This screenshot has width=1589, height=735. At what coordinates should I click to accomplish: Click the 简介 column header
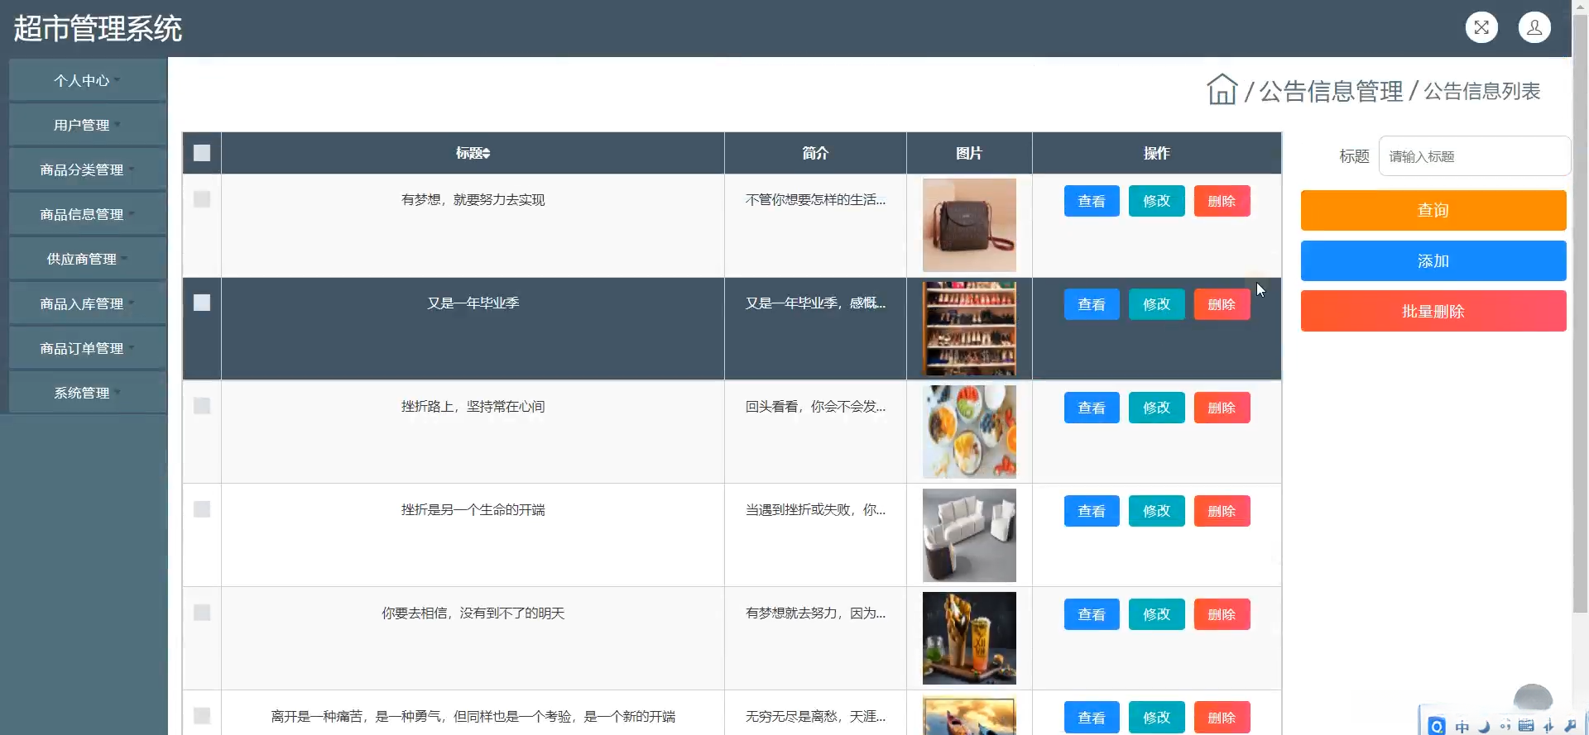point(815,153)
